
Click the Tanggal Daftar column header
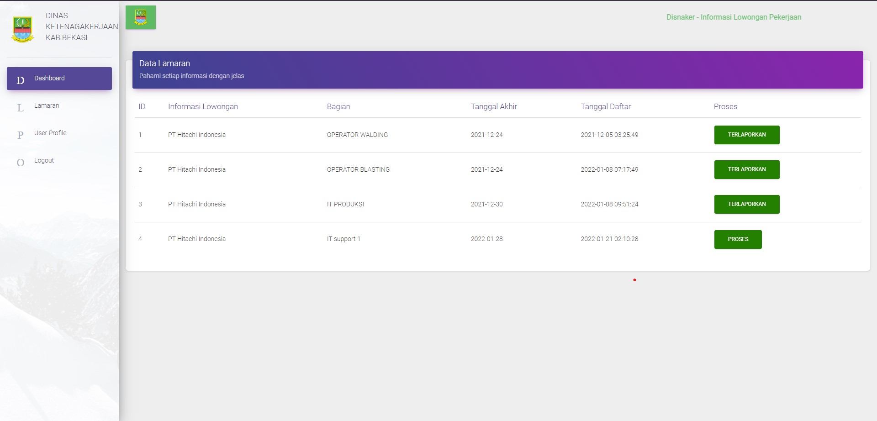click(605, 106)
